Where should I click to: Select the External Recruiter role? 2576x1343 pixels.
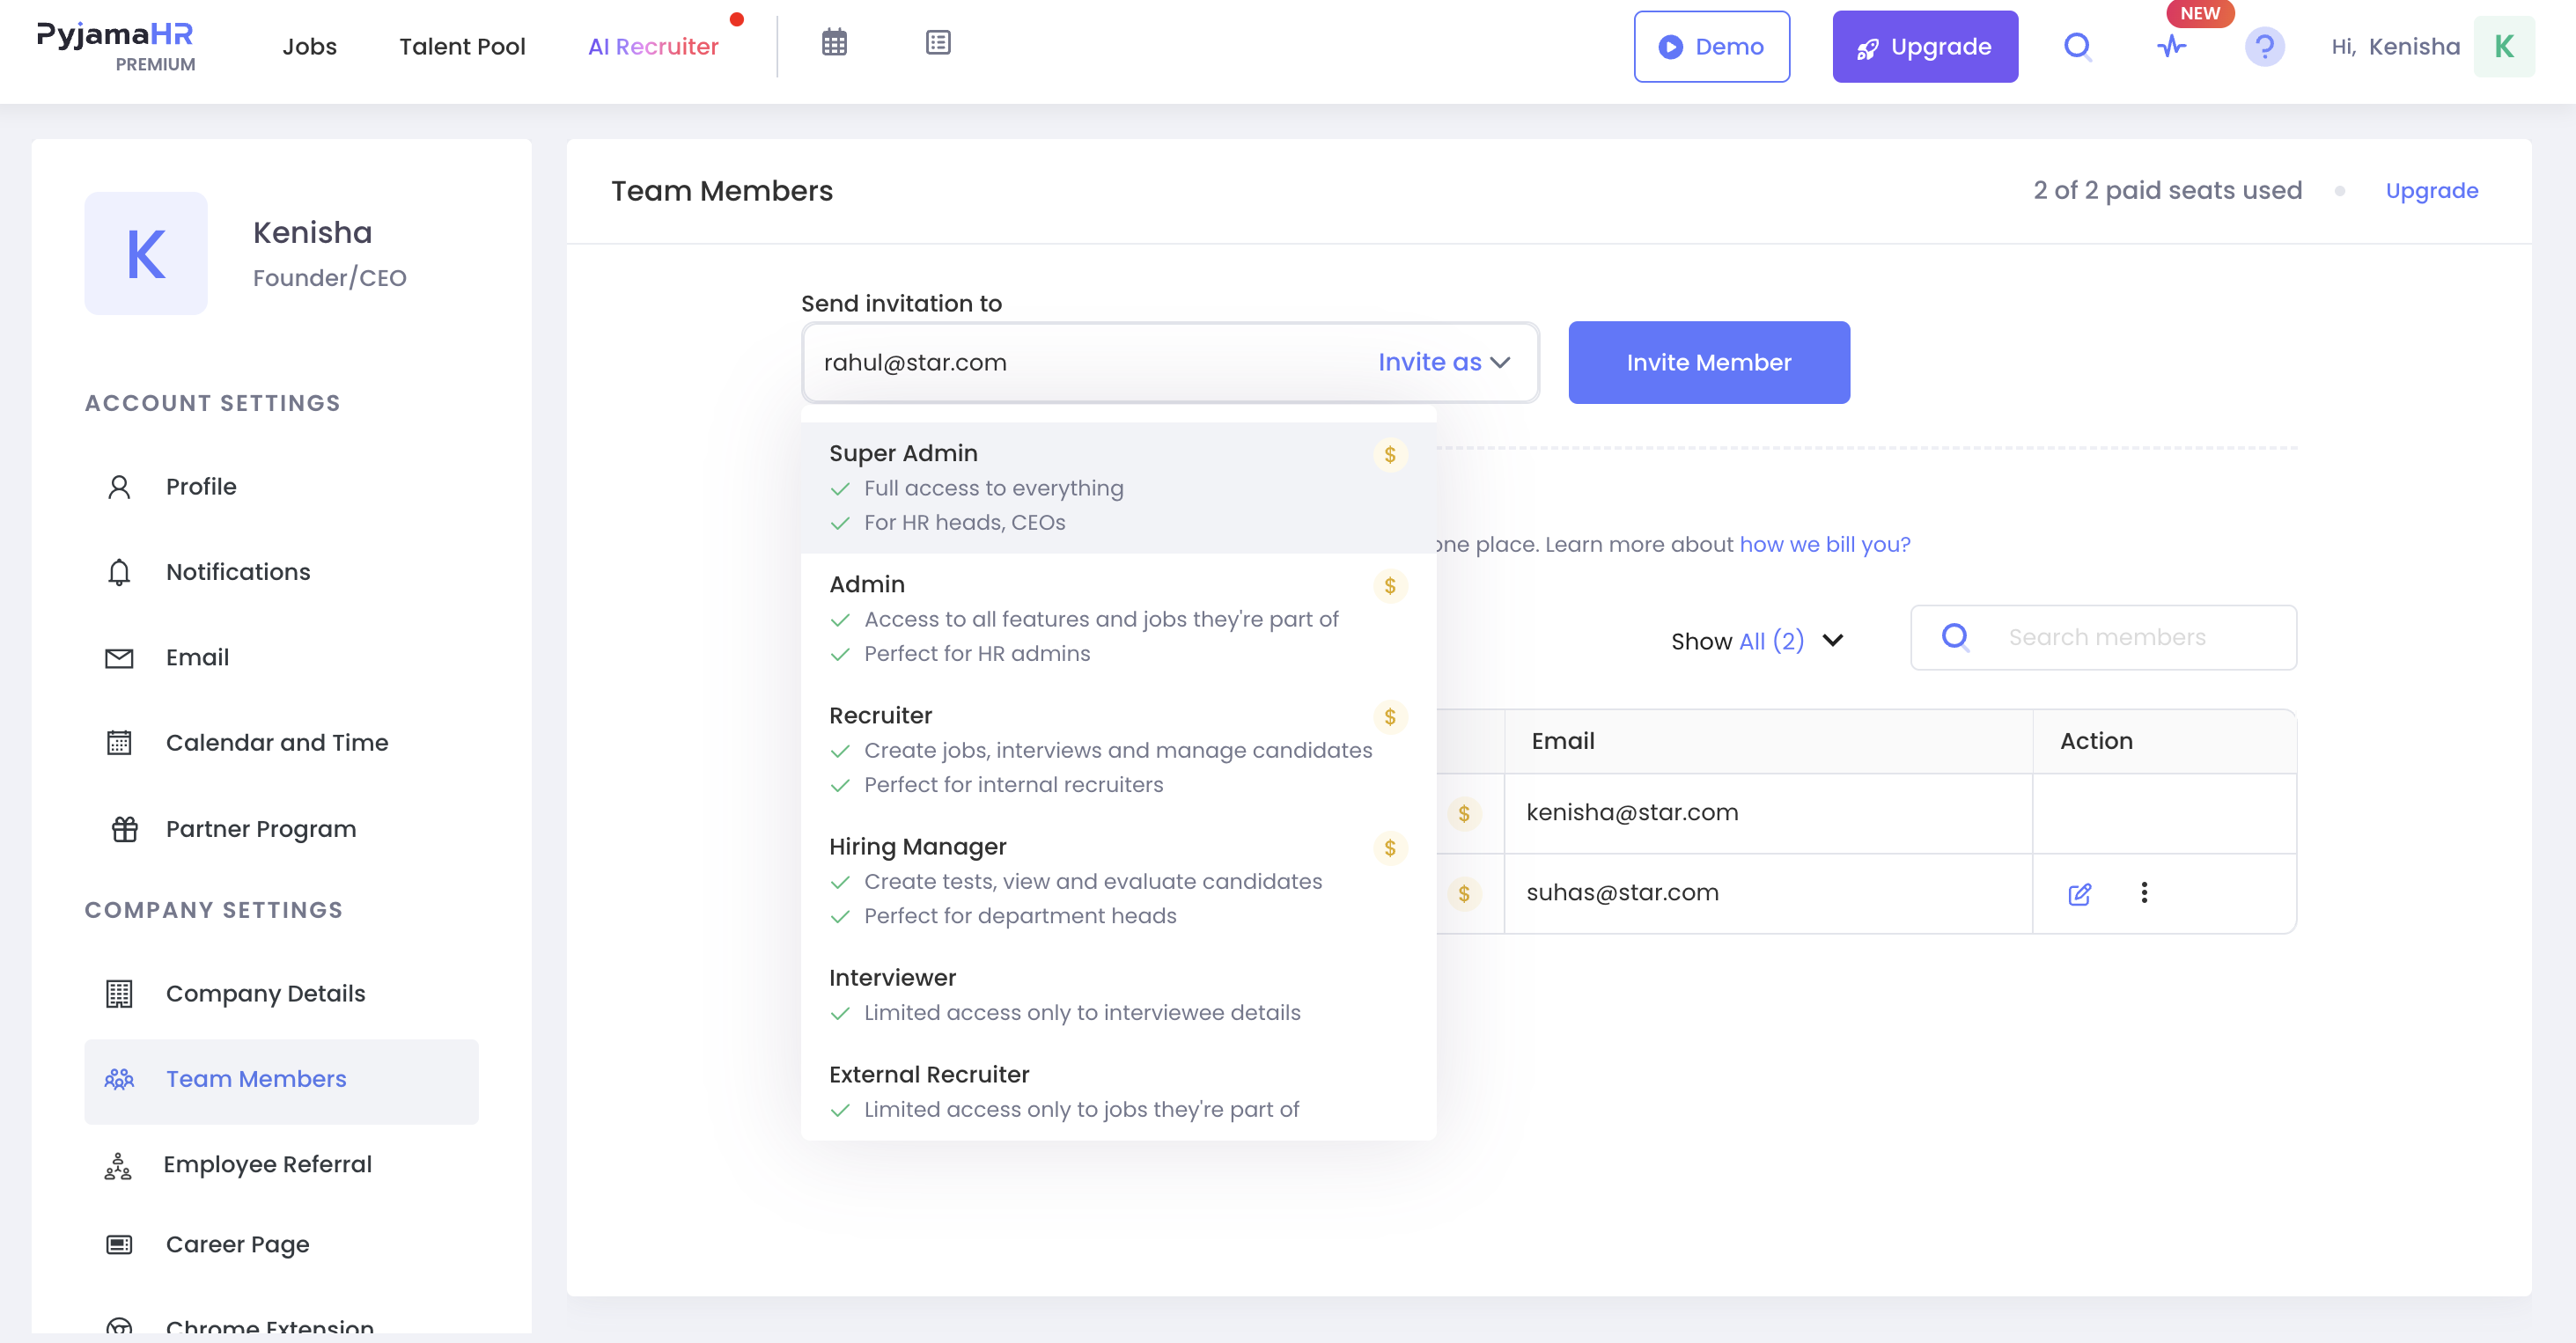click(1118, 1091)
